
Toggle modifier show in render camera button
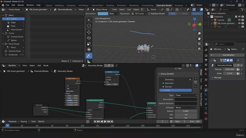click(231, 60)
